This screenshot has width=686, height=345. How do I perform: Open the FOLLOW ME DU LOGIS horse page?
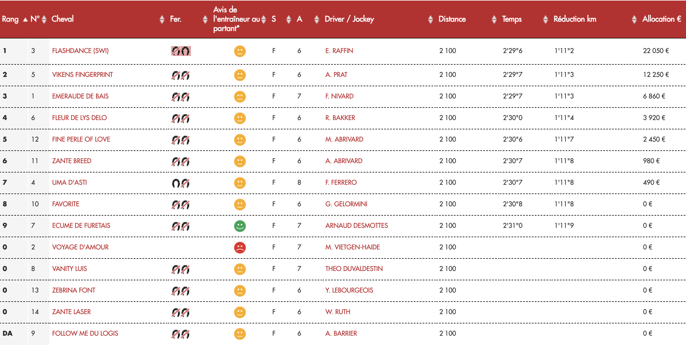tap(85, 333)
